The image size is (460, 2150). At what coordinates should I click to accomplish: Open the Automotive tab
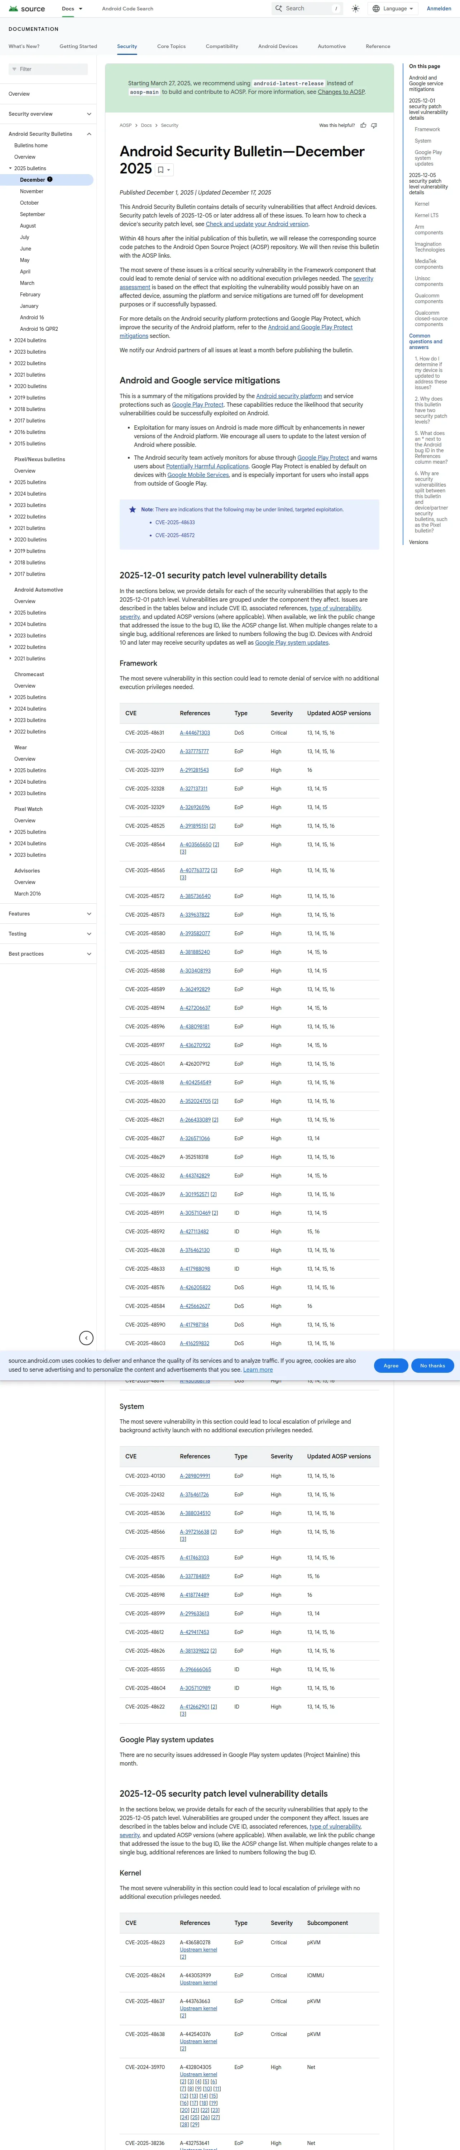[x=331, y=47]
